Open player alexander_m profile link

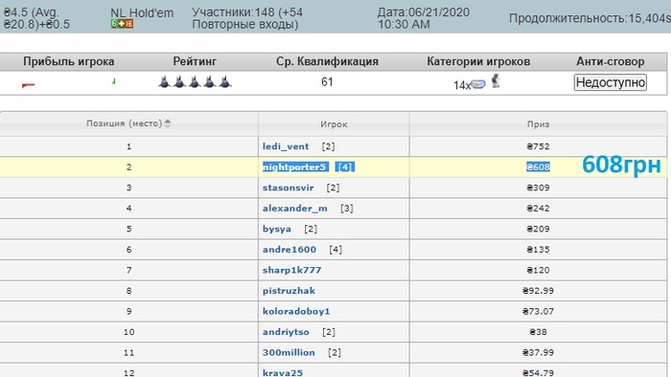pyautogui.click(x=295, y=209)
